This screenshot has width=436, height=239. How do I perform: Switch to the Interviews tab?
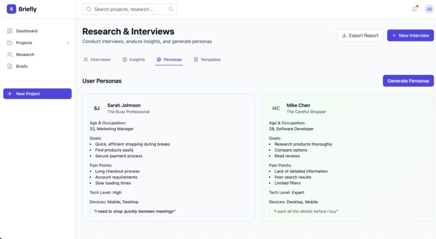(x=97, y=59)
